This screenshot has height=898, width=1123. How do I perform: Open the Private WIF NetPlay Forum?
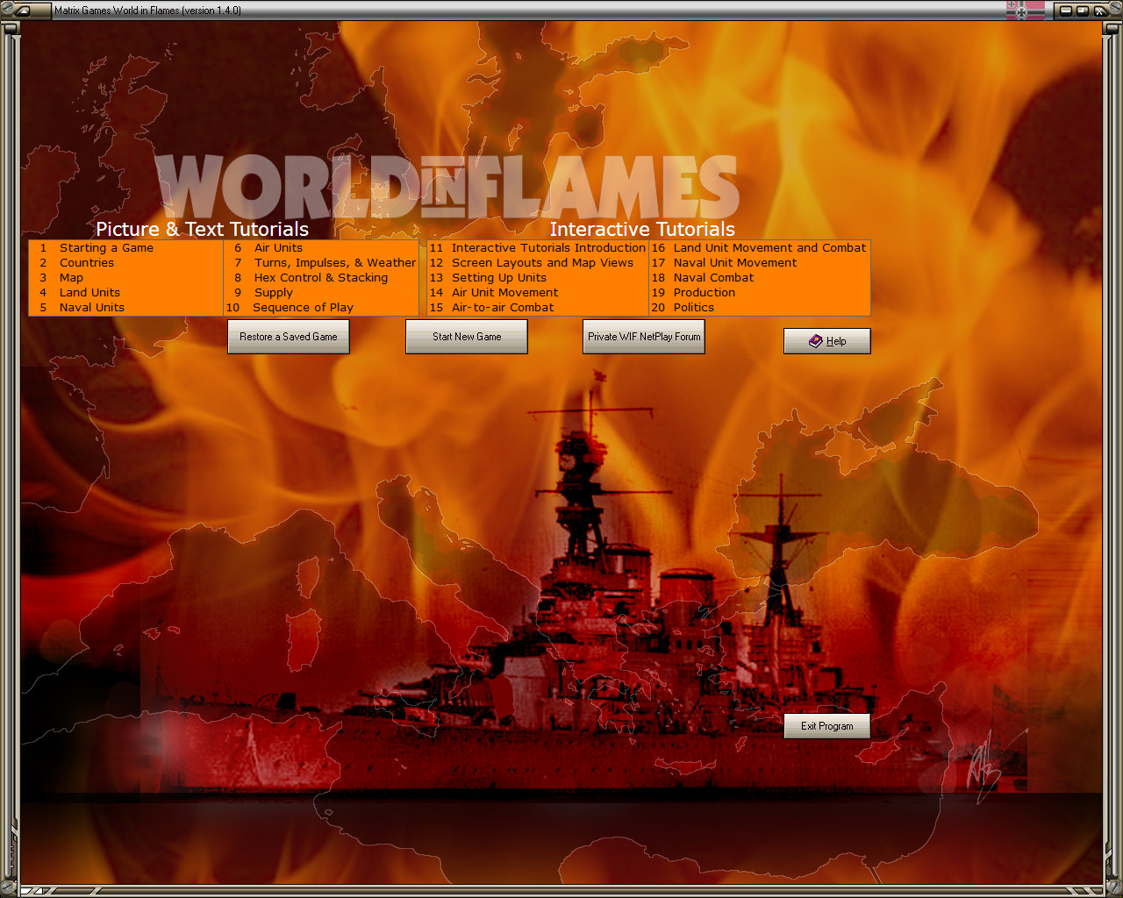point(644,337)
